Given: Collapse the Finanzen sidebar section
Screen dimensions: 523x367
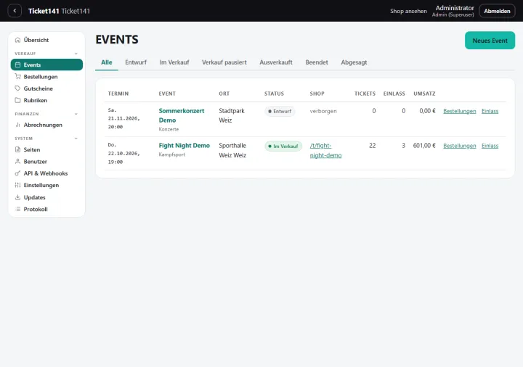Looking at the screenshot, I should 76,114.
